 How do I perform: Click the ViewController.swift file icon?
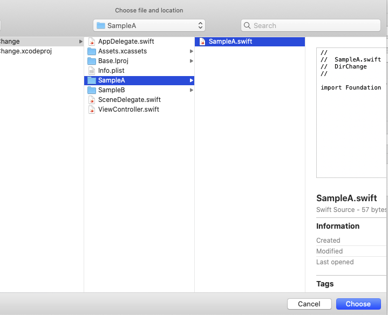pyautogui.click(x=92, y=109)
